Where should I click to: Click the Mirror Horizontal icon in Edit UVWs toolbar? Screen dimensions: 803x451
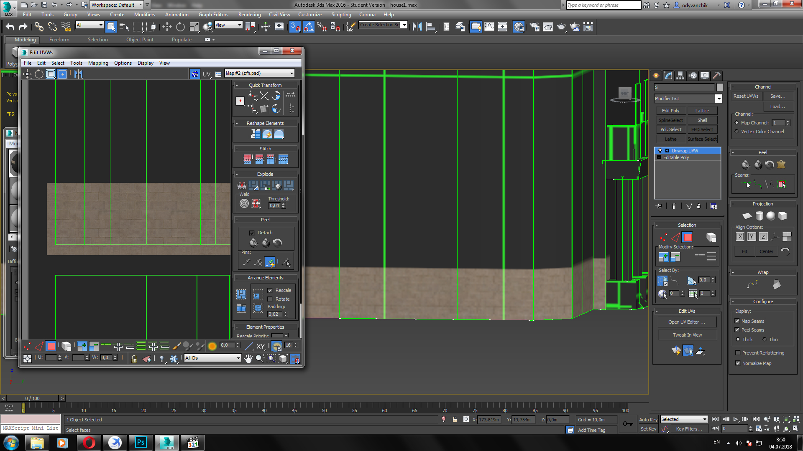(79, 74)
